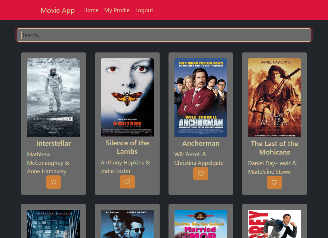
Task: Click The Last of the Mohicans title
Action: (274, 148)
